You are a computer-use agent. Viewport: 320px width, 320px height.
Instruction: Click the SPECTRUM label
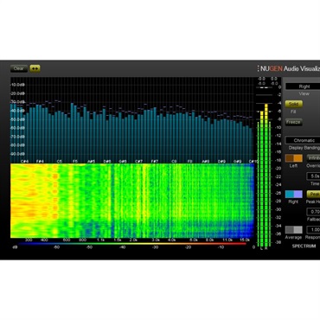pyautogui.click(x=304, y=246)
